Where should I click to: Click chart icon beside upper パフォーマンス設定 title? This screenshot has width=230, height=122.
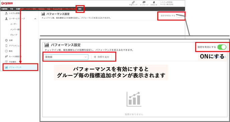43,14
